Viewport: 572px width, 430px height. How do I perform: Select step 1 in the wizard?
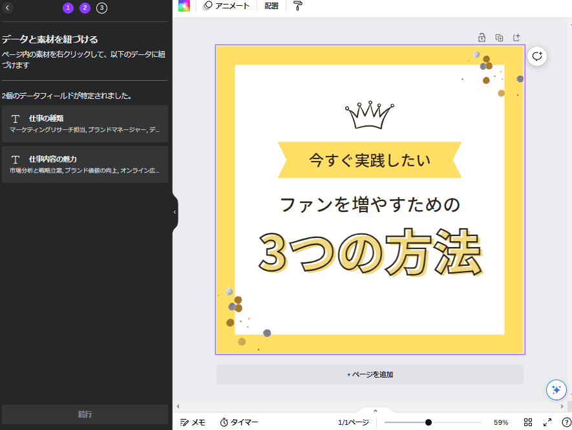point(67,8)
